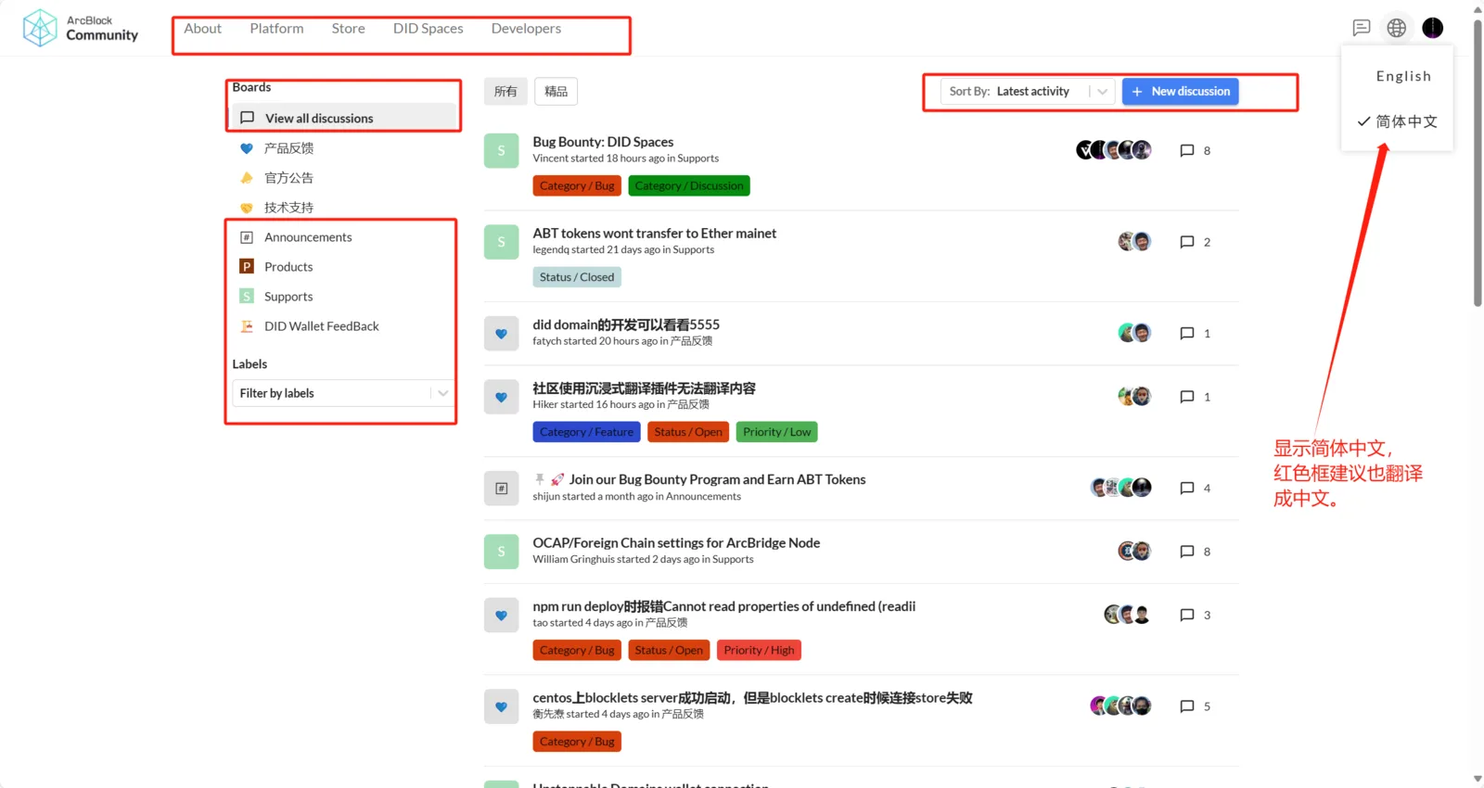The image size is (1484, 788).
Task: Open the user avatar menu
Action: click(1433, 28)
